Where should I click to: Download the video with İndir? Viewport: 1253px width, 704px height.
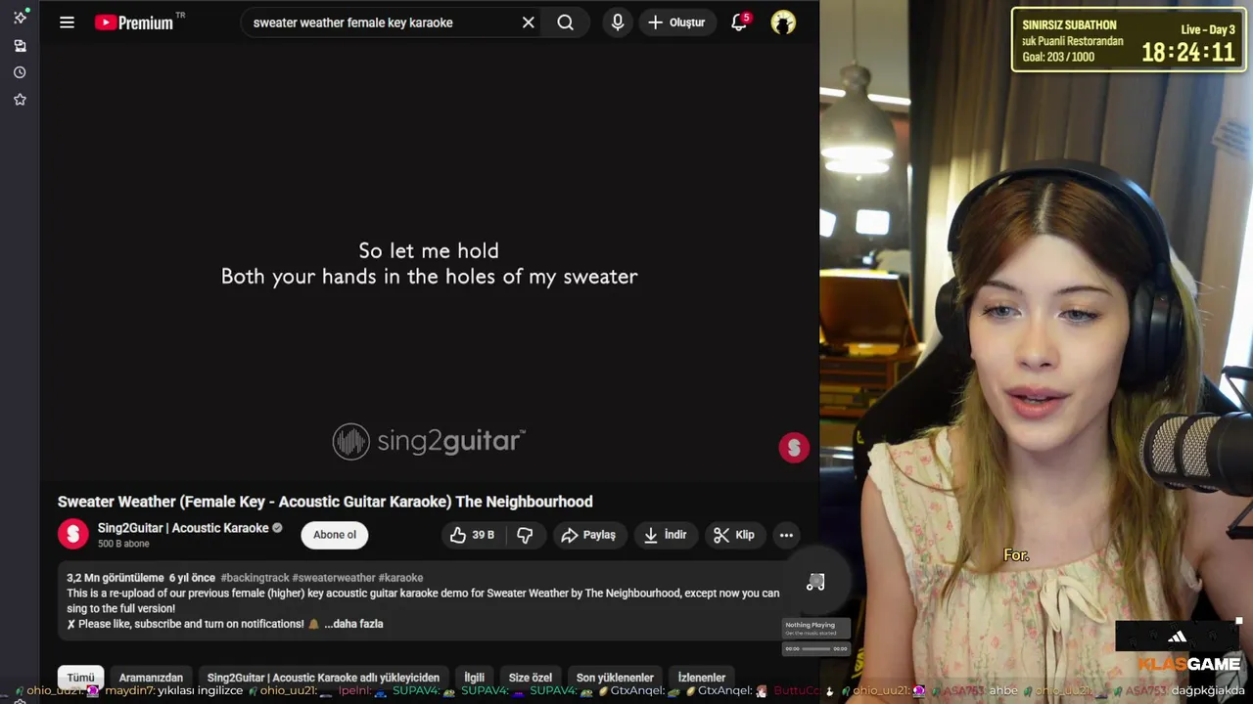click(666, 535)
